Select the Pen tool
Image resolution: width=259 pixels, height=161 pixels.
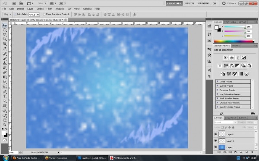pyautogui.click(x=5, y=92)
